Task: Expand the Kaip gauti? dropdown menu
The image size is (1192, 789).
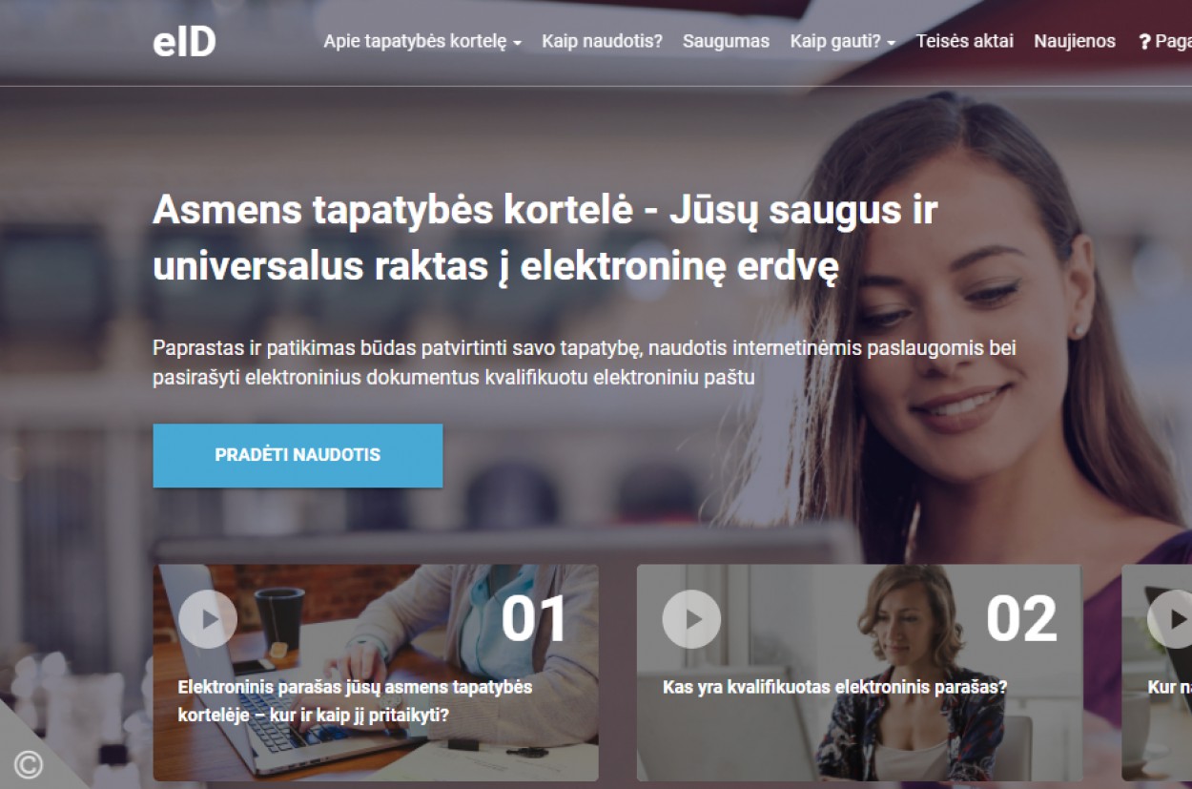Action: point(843,42)
